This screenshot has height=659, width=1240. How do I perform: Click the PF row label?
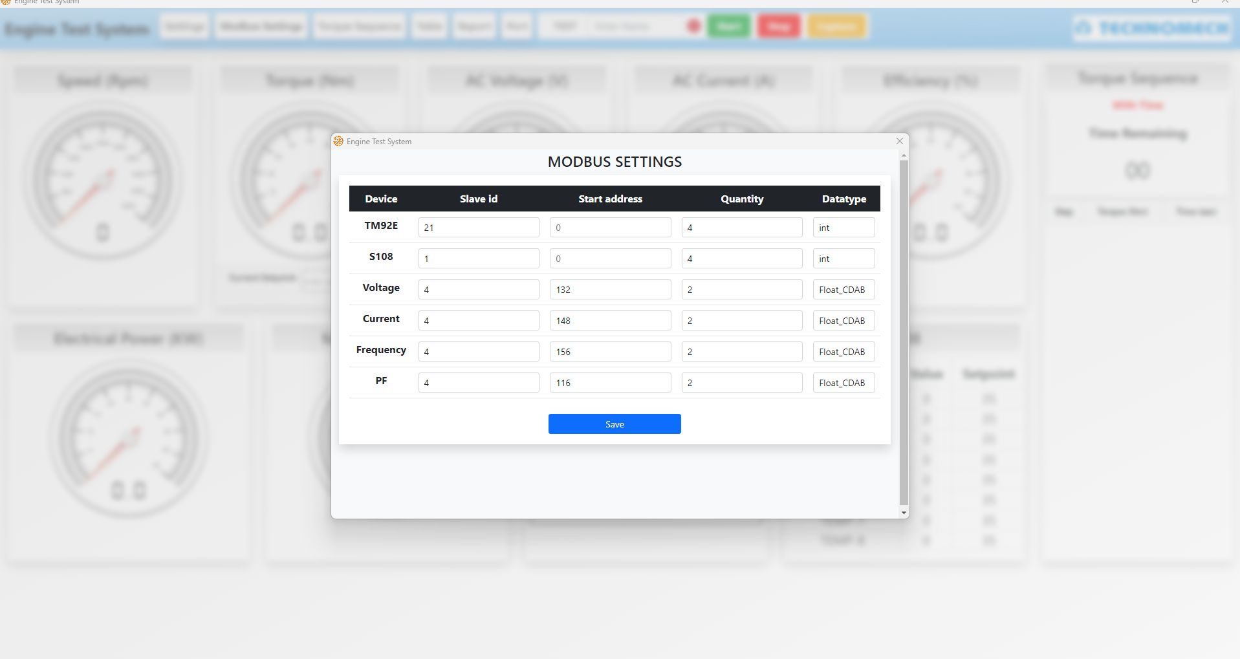pos(381,380)
